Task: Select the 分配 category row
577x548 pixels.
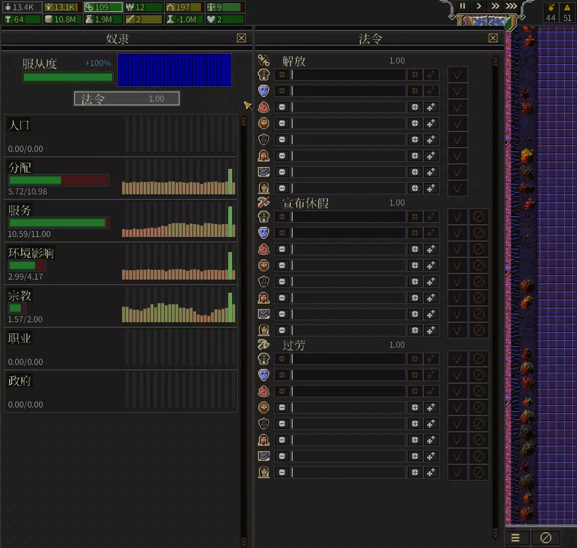Action: coord(121,178)
